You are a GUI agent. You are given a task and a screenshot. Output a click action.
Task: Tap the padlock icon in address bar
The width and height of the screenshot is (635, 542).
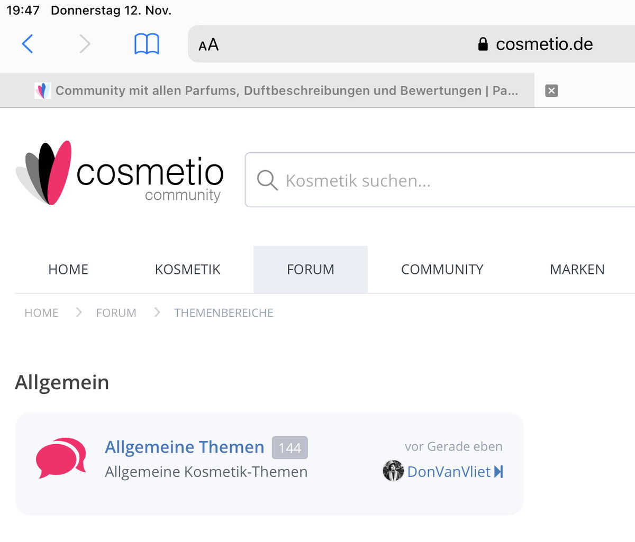pos(483,44)
